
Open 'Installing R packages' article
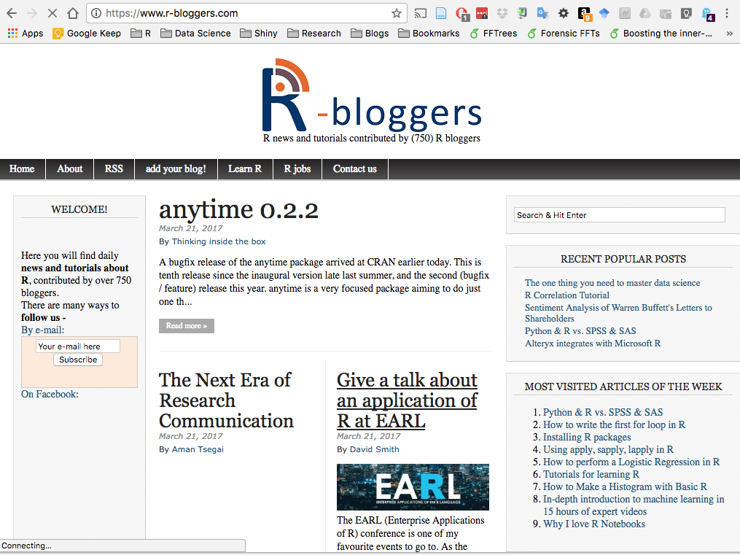tap(587, 437)
